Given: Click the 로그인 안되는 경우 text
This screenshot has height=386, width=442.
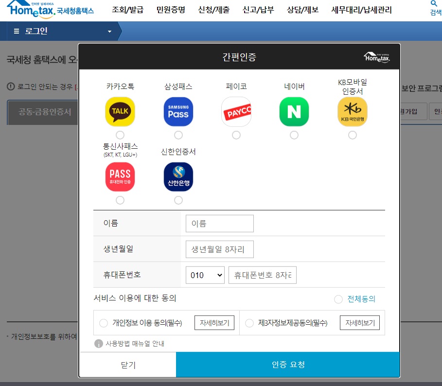Looking at the screenshot, I should pos(45,86).
